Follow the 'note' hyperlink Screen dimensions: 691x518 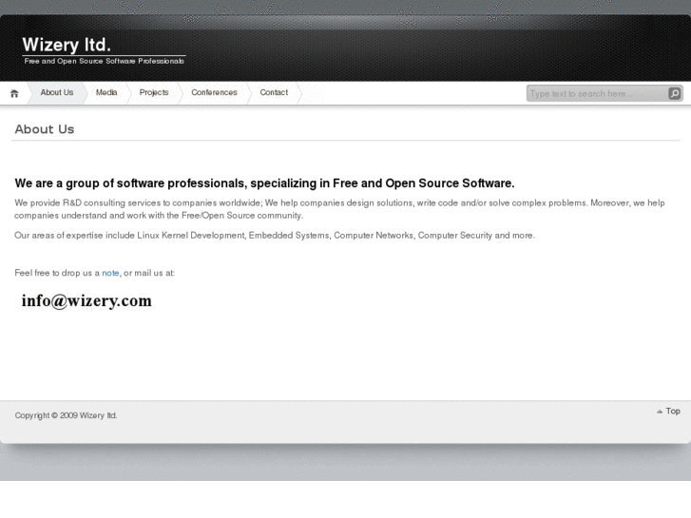point(110,273)
